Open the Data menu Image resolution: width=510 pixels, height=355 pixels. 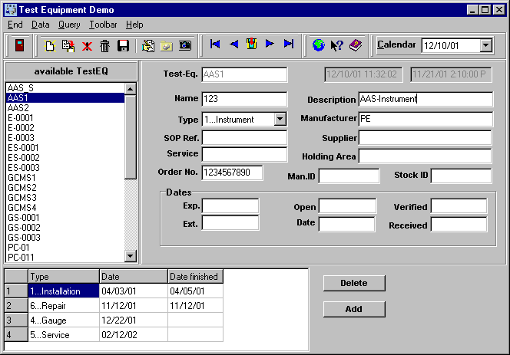41,25
